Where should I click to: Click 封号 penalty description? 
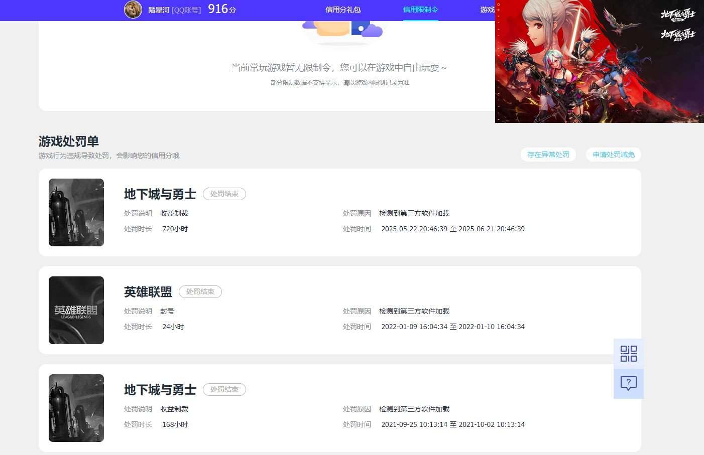(167, 311)
